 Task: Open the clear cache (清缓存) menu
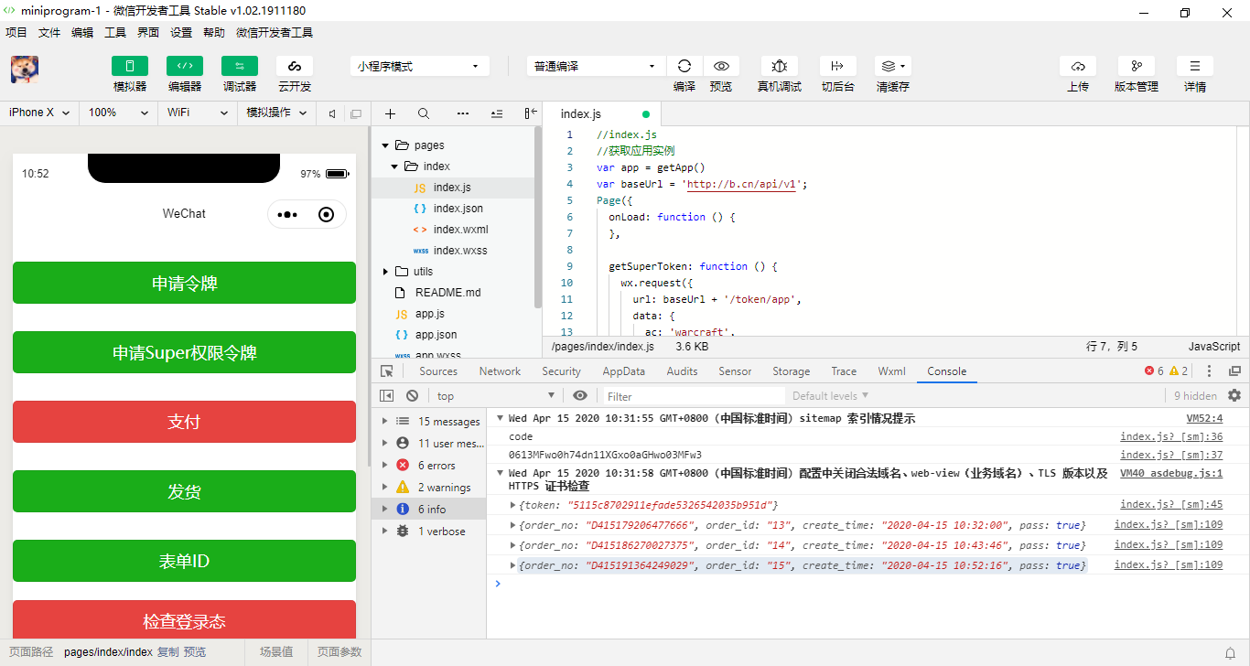(x=892, y=66)
